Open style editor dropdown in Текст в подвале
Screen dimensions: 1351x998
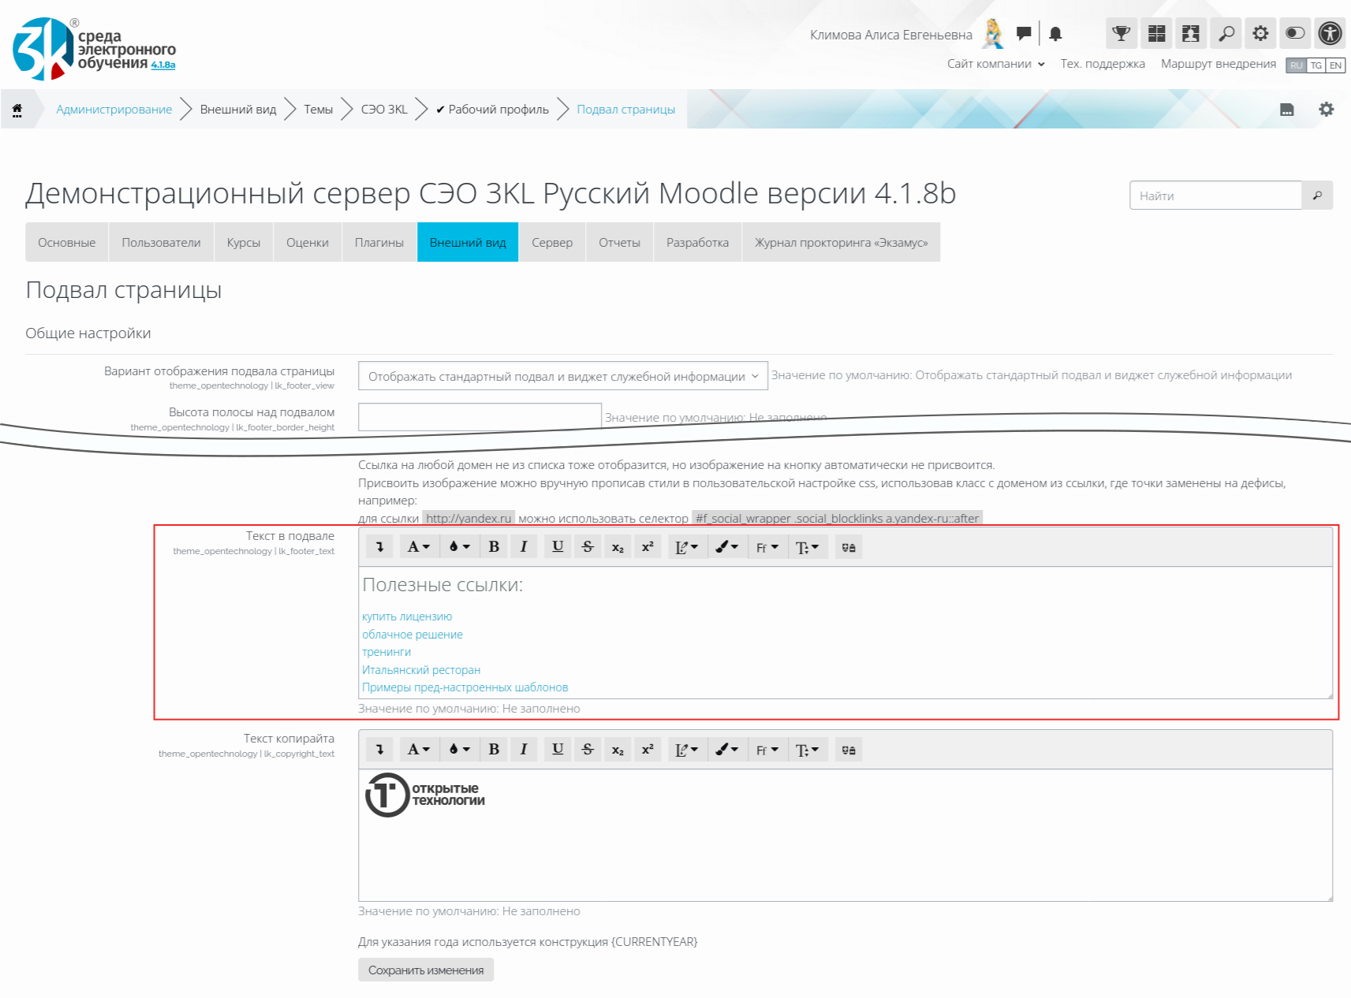click(x=687, y=546)
